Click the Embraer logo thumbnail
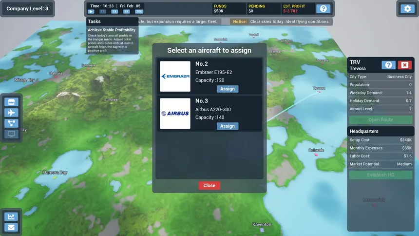Image resolution: width=419 pixels, height=236 pixels. pyautogui.click(x=175, y=76)
